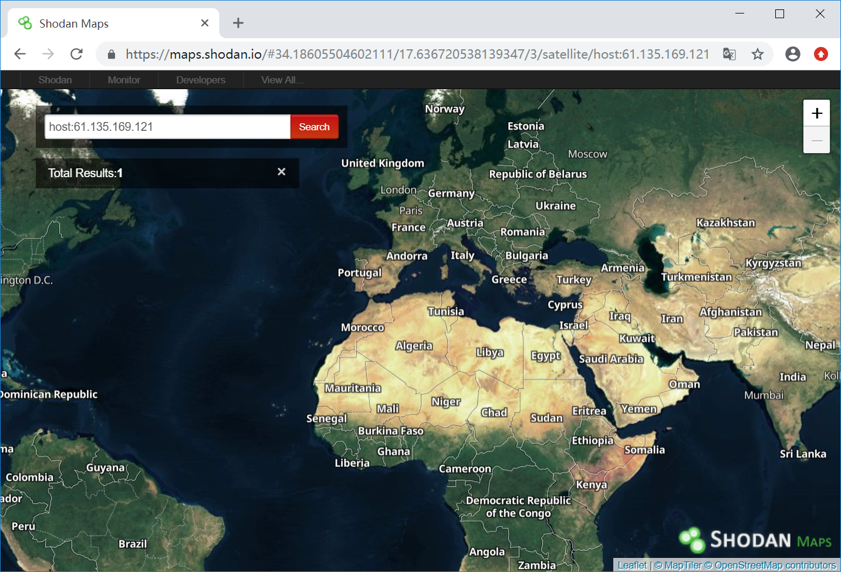Focus the host search input field
841x572 pixels.
(x=168, y=127)
